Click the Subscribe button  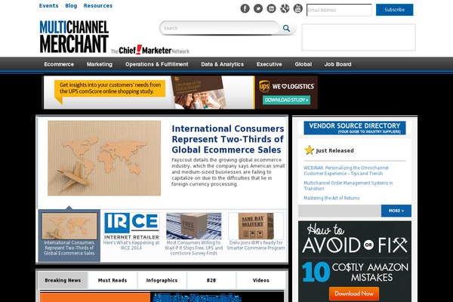(x=394, y=10)
